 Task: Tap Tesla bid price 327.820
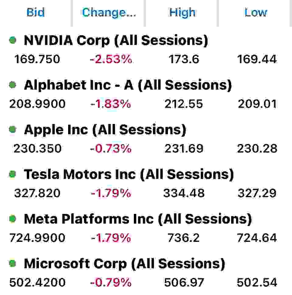tap(37, 193)
